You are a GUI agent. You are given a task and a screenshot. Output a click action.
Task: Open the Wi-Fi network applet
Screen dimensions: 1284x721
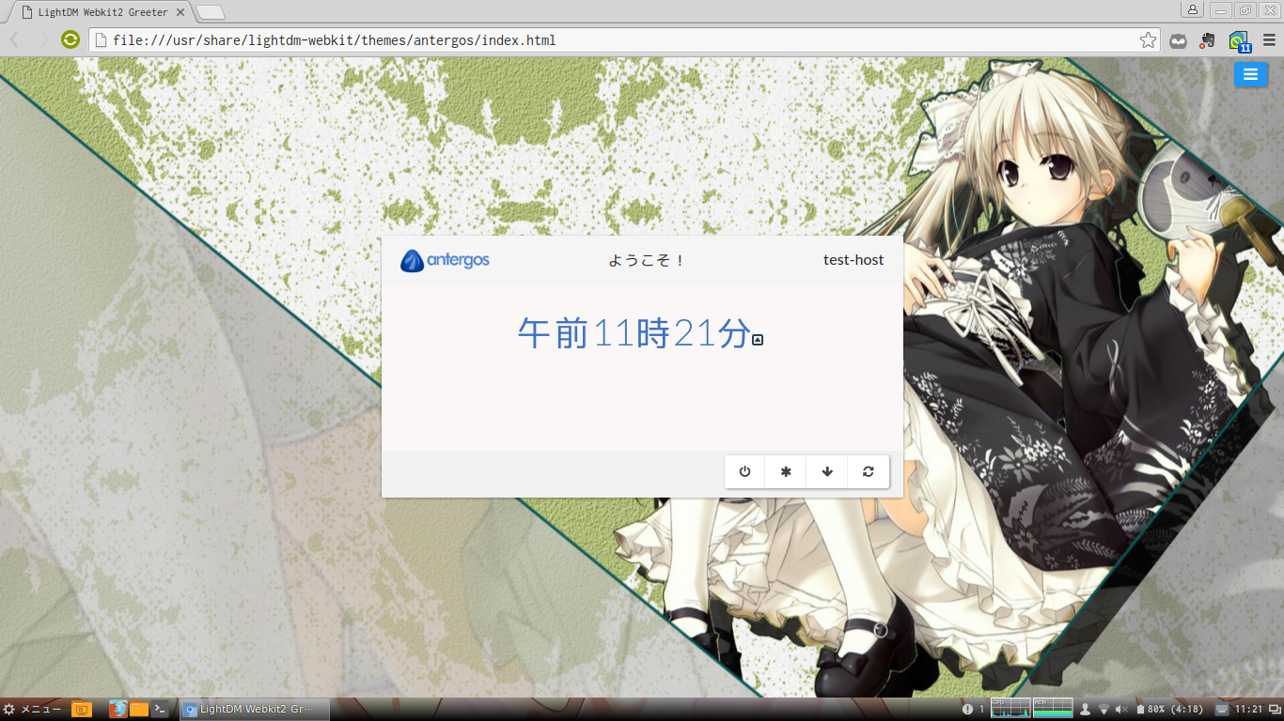point(1104,709)
